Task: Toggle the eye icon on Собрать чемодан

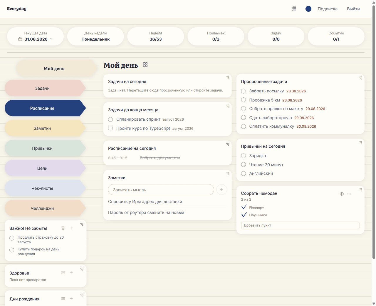Action: click(x=342, y=194)
